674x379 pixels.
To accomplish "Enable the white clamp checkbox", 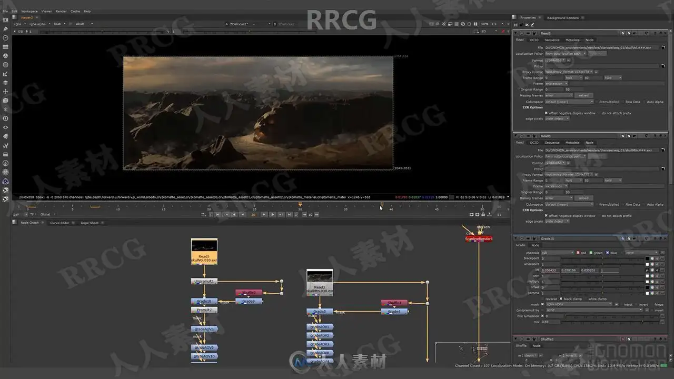I will (x=586, y=298).
